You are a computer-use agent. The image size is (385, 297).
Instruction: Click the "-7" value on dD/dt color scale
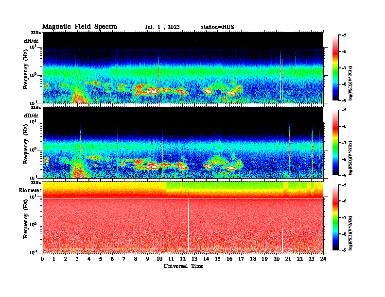point(344,143)
